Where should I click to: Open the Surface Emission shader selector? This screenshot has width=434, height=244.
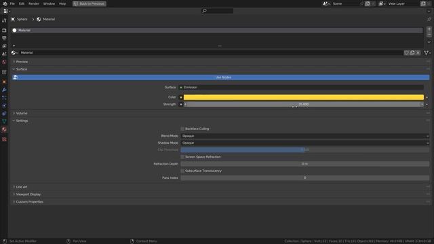[301, 87]
